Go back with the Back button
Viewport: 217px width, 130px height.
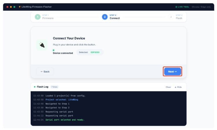tap(45, 71)
